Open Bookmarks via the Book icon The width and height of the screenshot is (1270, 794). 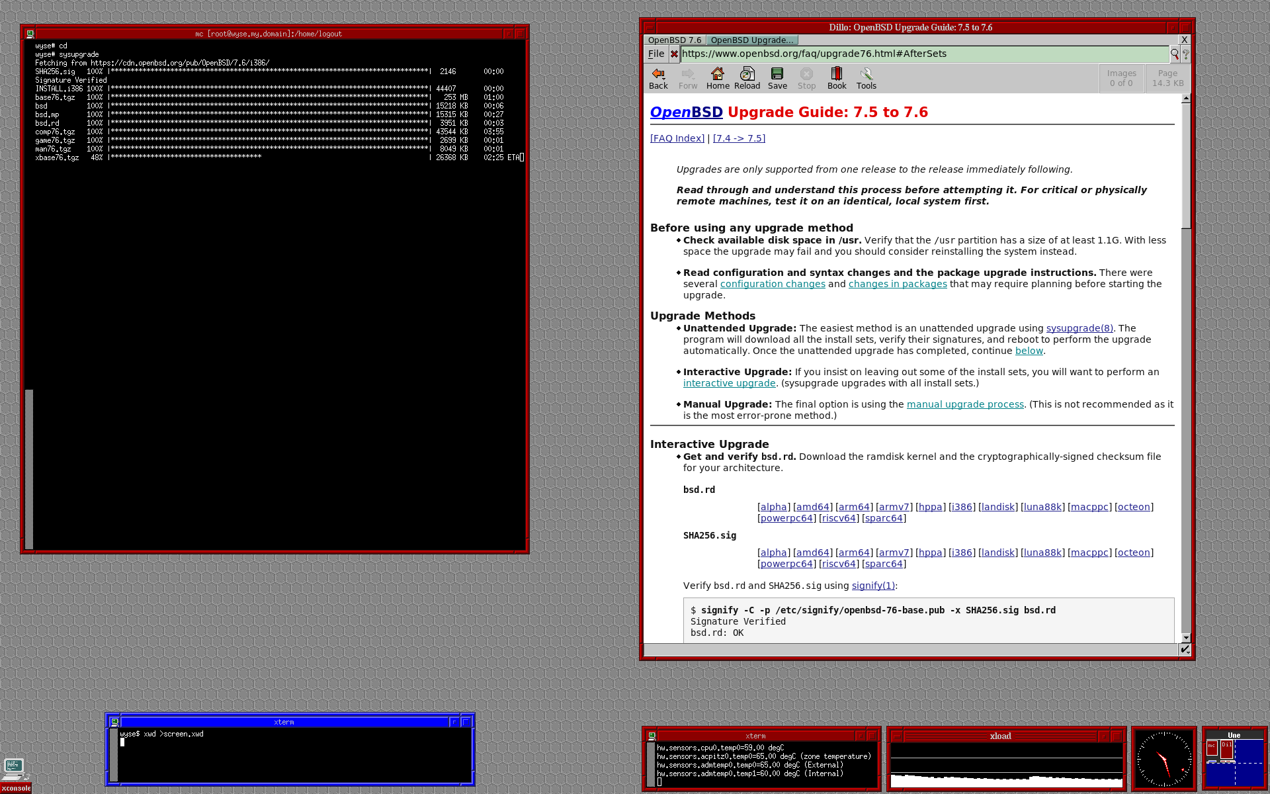tap(837, 77)
